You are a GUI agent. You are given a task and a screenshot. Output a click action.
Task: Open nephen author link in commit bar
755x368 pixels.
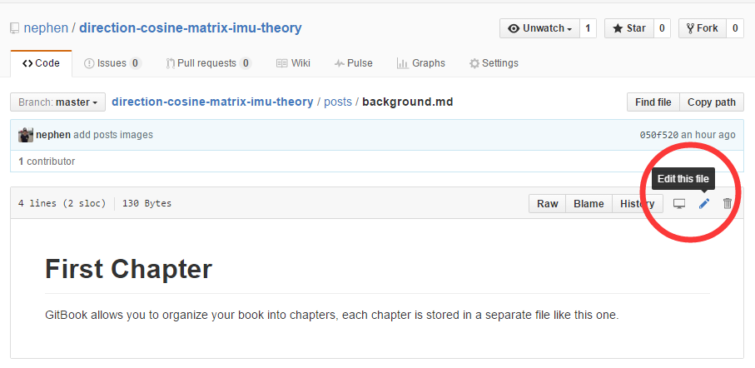pos(53,135)
